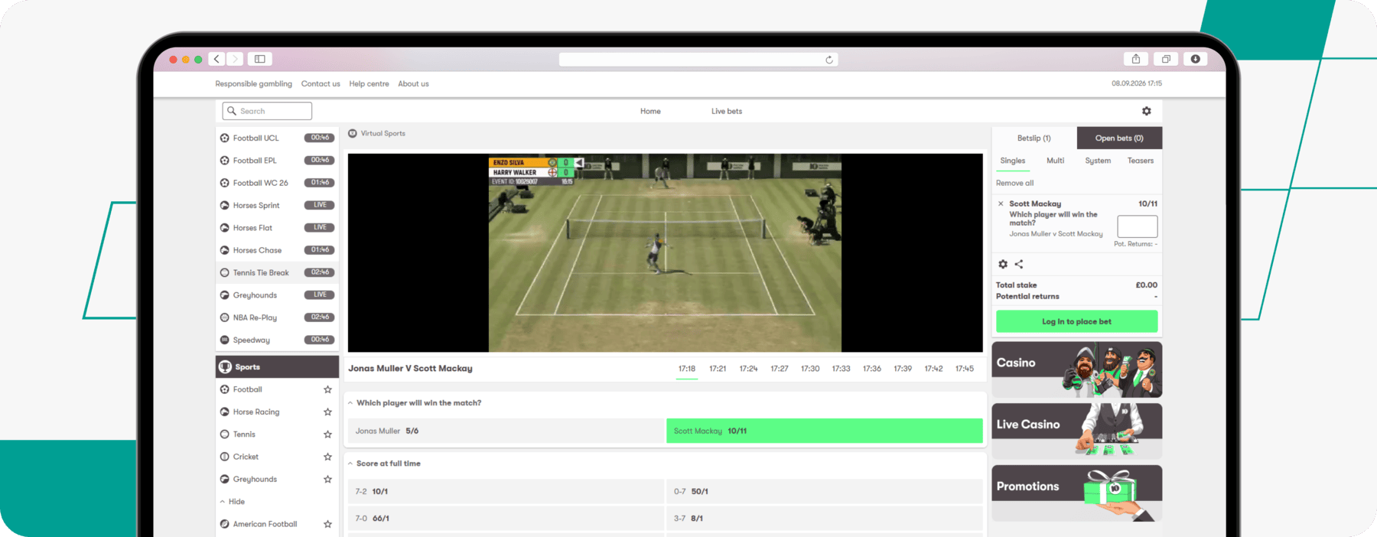Share the betslip via share icon
1377x537 pixels.
coord(1019,265)
